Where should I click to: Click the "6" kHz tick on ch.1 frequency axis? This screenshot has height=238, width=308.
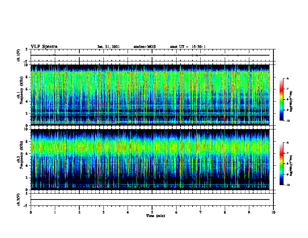click(x=27, y=89)
